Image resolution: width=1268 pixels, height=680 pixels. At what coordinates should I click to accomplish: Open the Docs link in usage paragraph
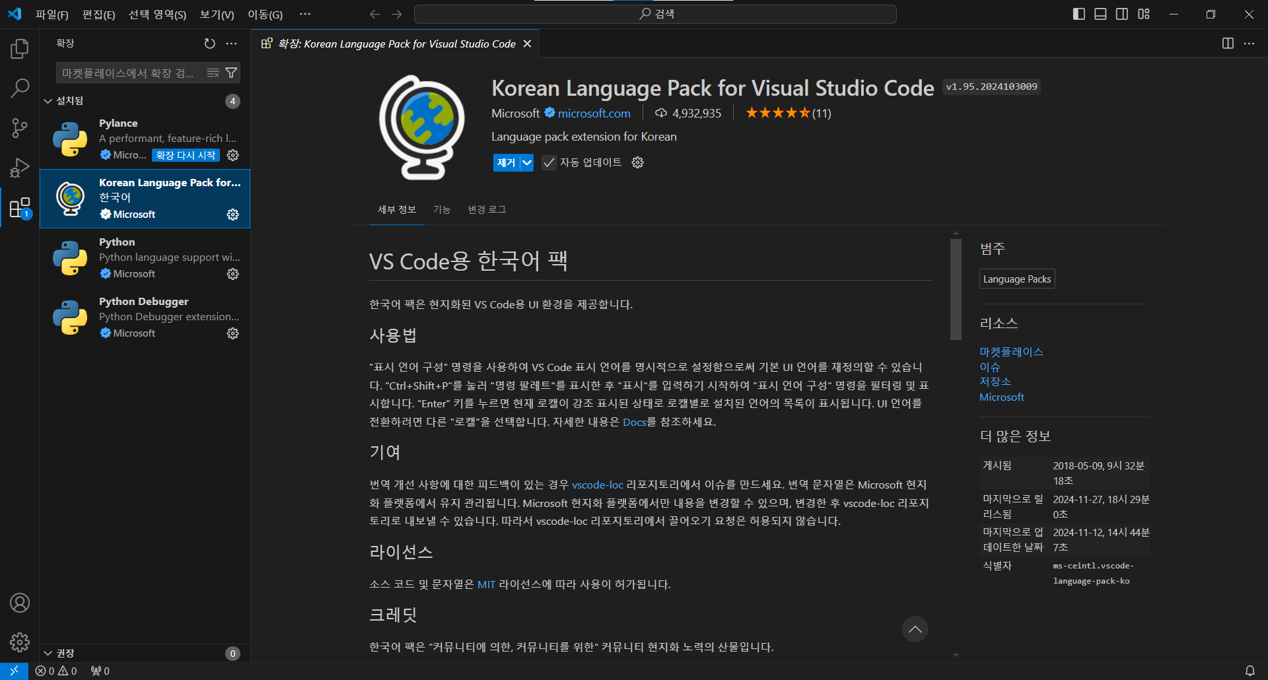point(634,422)
